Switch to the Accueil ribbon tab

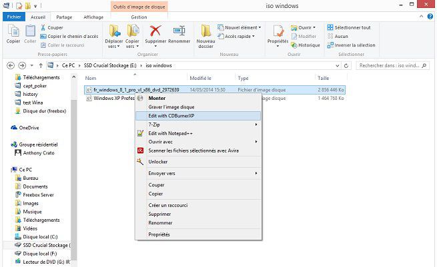[38, 17]
